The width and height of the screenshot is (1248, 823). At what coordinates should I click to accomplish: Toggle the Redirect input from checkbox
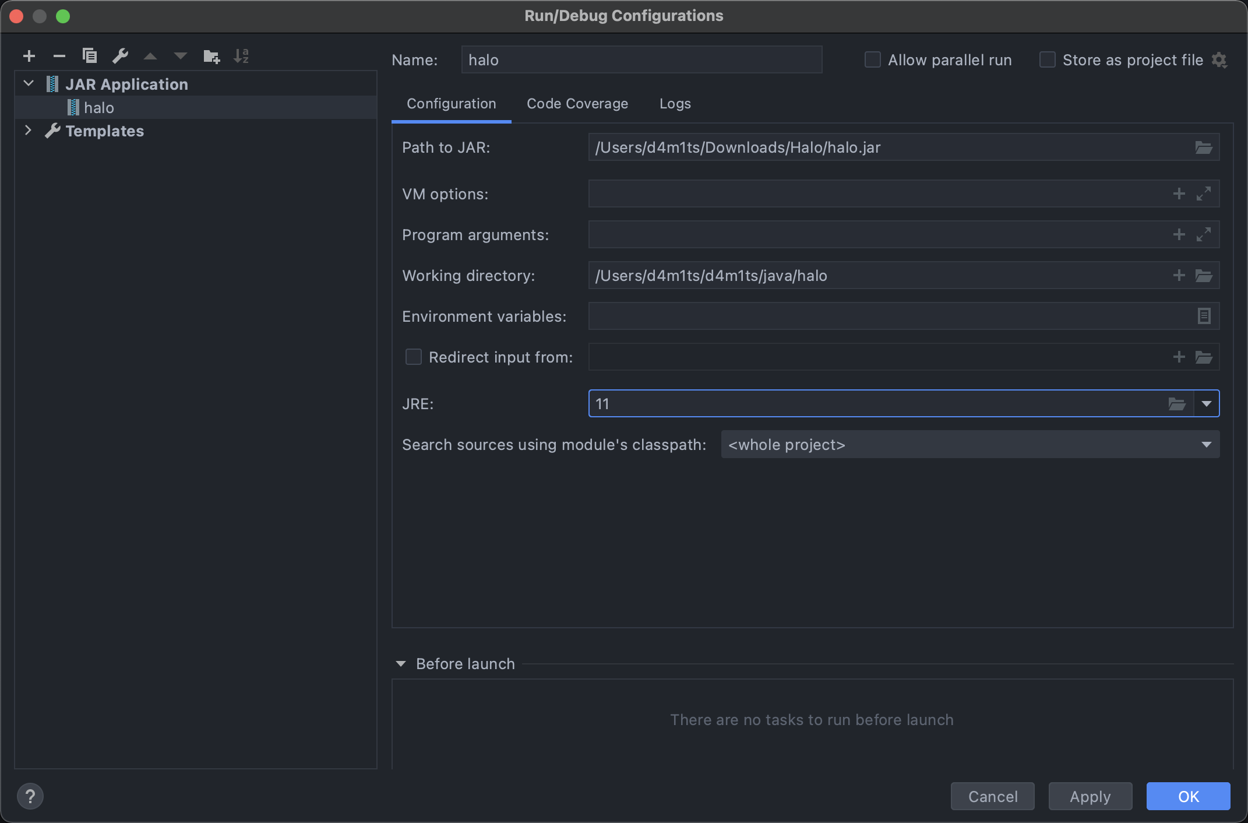pyautogui.click(x=414, y=357)
